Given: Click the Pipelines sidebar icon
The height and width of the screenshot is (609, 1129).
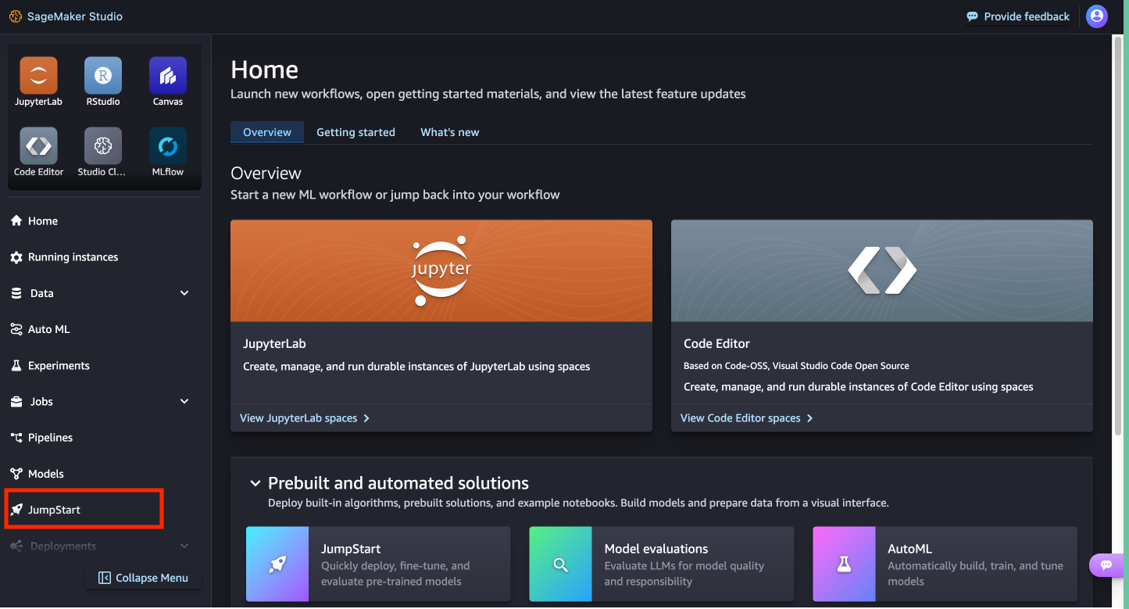Looking at the screenshot, I should [16, 438].
